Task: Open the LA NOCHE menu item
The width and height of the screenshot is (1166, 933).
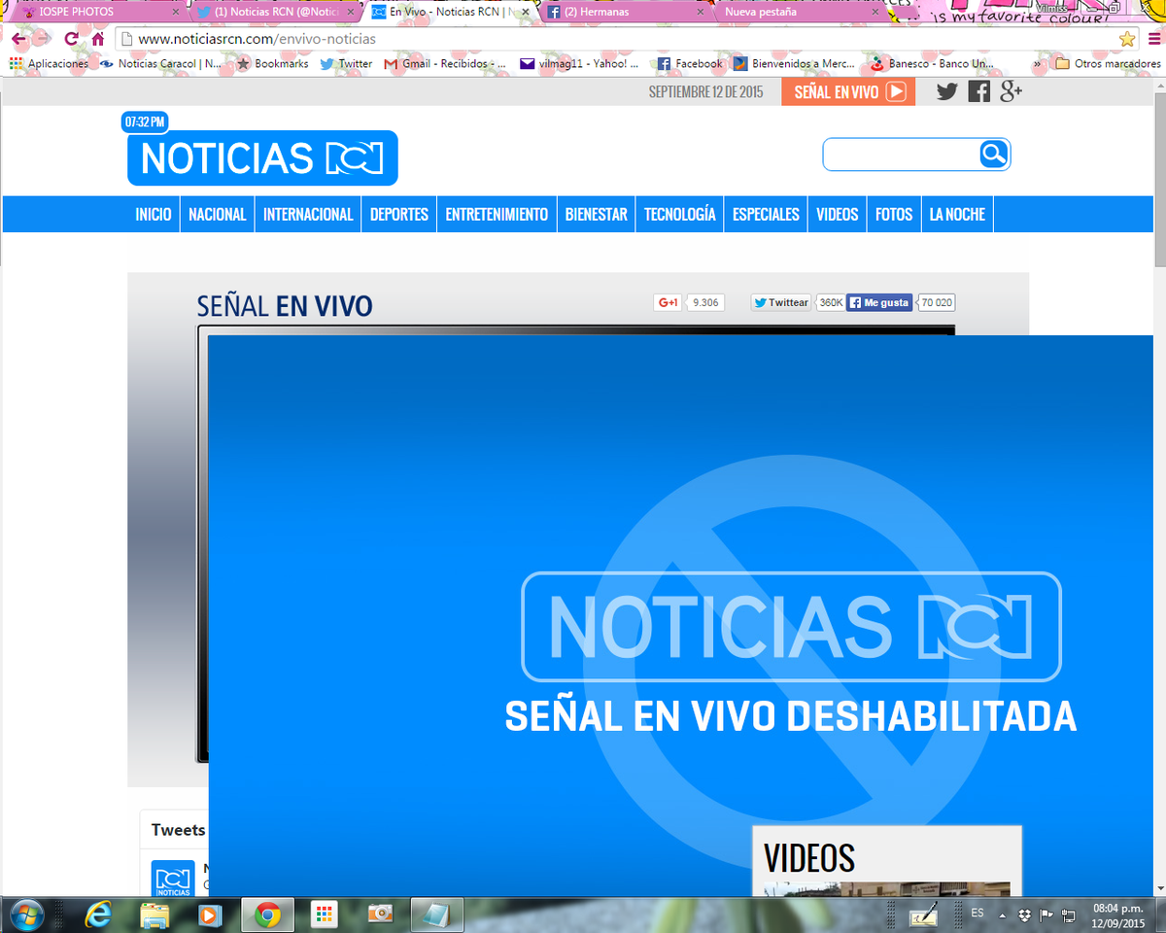Action: point(957,214)
